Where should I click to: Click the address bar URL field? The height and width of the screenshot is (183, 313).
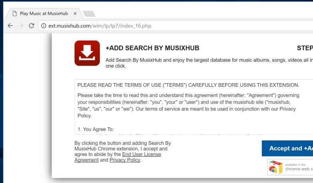pyautogui.click(x=176, y=26)
